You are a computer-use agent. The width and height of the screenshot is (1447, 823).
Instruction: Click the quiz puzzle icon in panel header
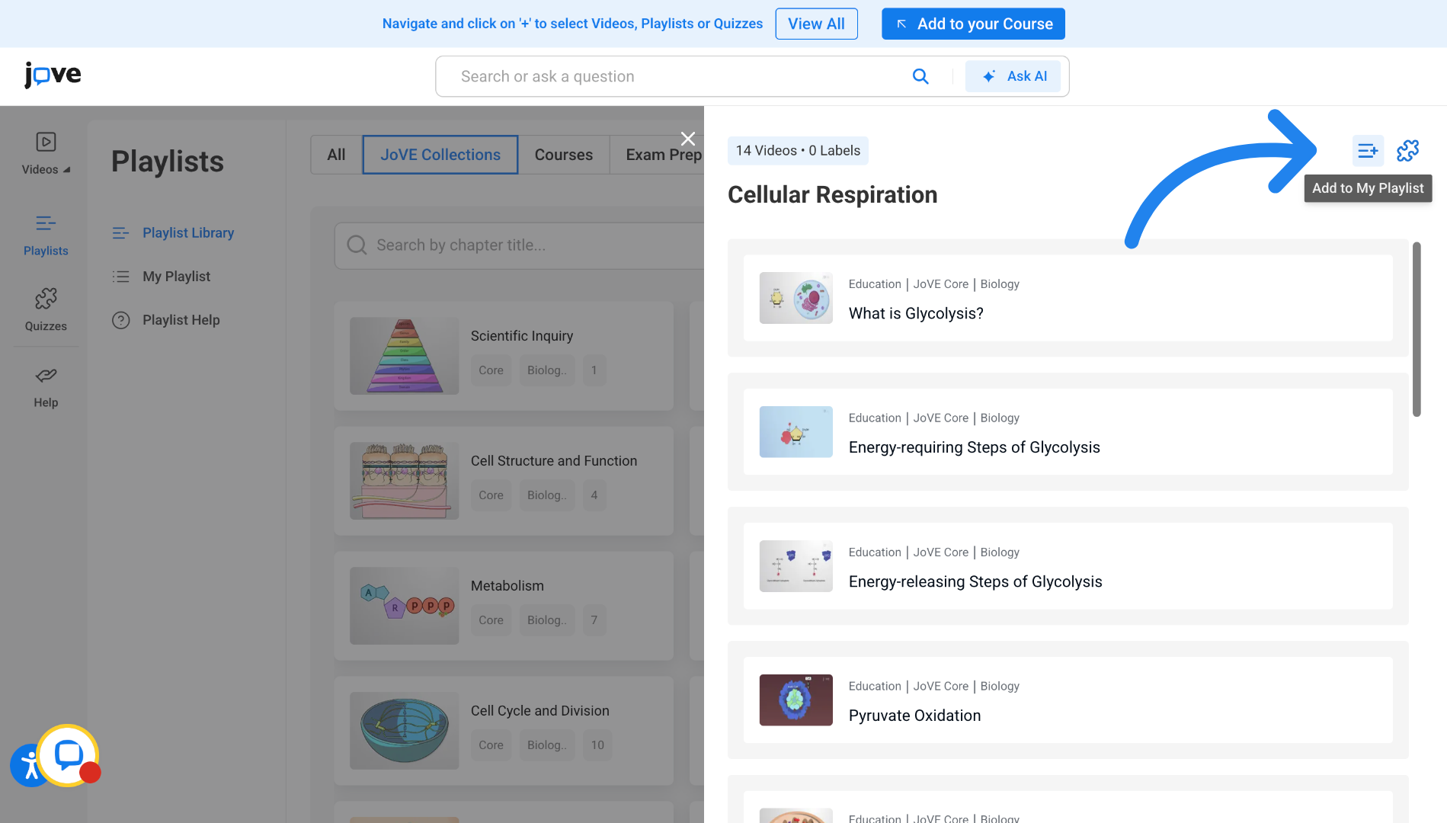tap(1407, 151)
